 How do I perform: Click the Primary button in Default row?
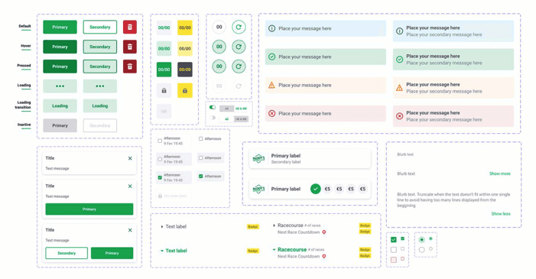tap(60, 27)
